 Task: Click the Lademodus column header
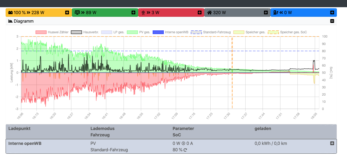pos(103,128)
